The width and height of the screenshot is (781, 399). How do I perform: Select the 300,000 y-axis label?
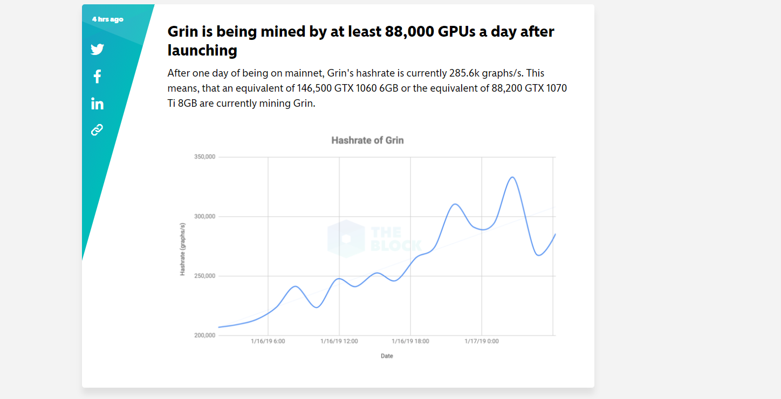click(204, 216)
